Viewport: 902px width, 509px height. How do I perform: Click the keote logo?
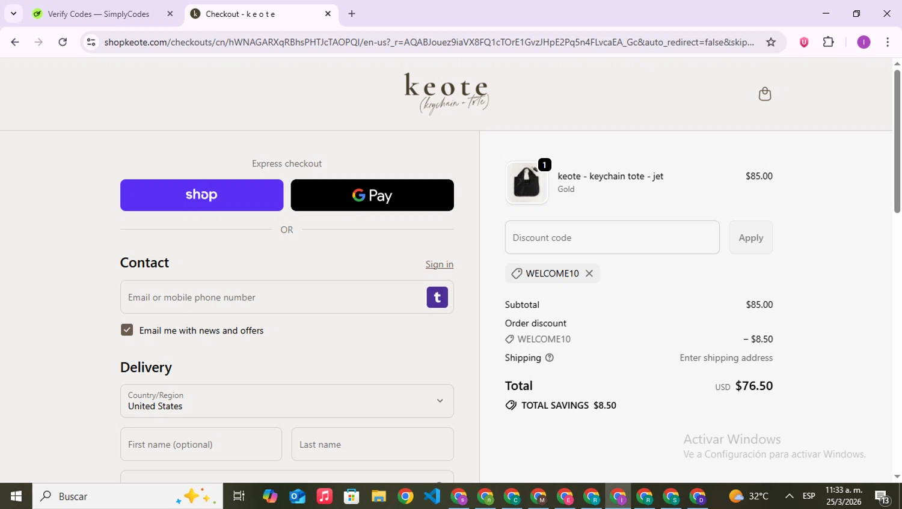446,94
